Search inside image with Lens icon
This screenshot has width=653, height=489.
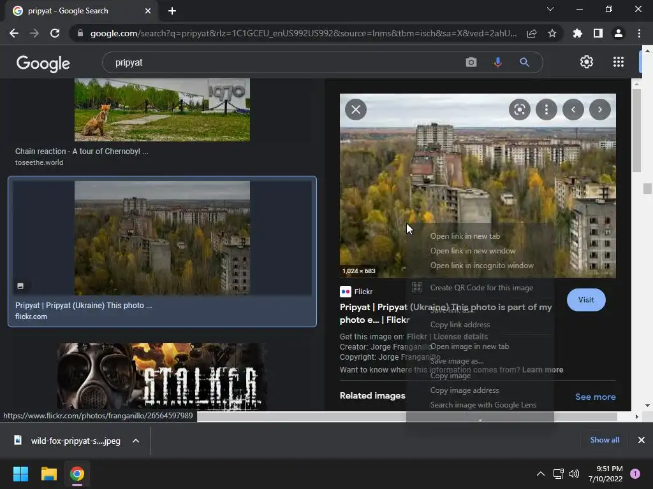point(519,110)
